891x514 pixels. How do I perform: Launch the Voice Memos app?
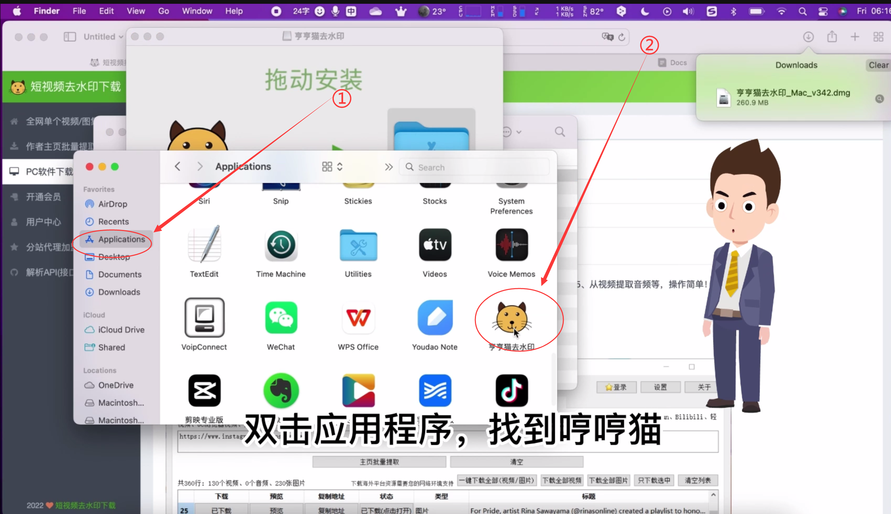511,245
